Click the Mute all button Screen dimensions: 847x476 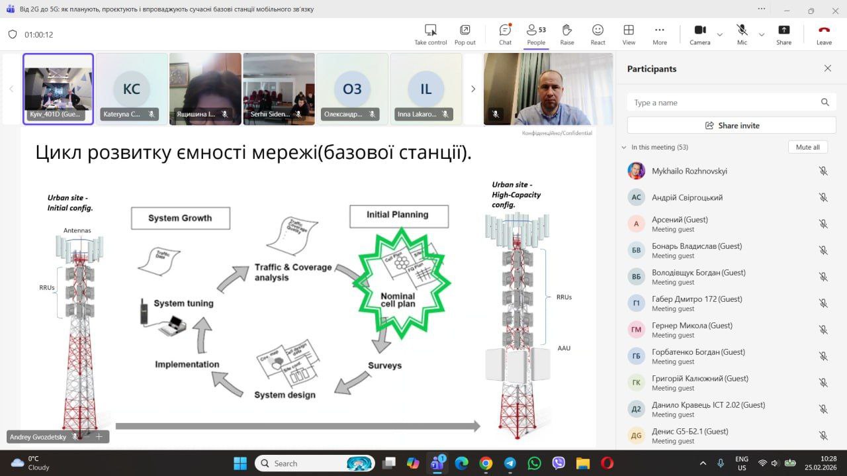[x=807, y=147]
